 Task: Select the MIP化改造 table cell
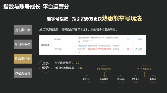click(x=64, y=39)
